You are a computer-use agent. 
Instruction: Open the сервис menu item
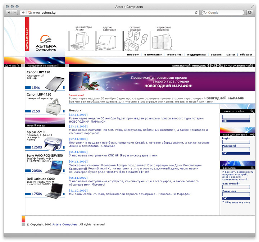point(216,55)
